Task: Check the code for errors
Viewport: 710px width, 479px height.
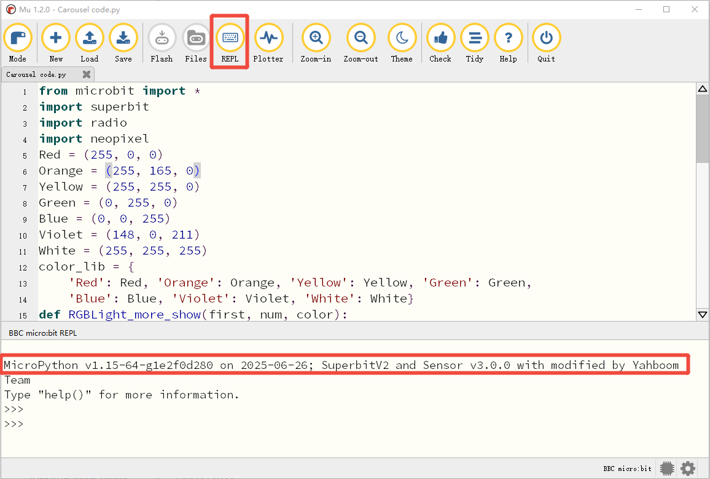Action: 440,44
